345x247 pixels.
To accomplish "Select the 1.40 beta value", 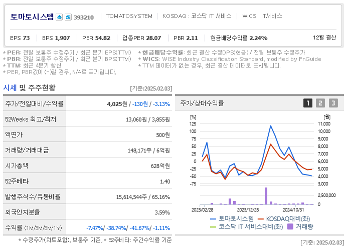I will click(x=165, y=181).
